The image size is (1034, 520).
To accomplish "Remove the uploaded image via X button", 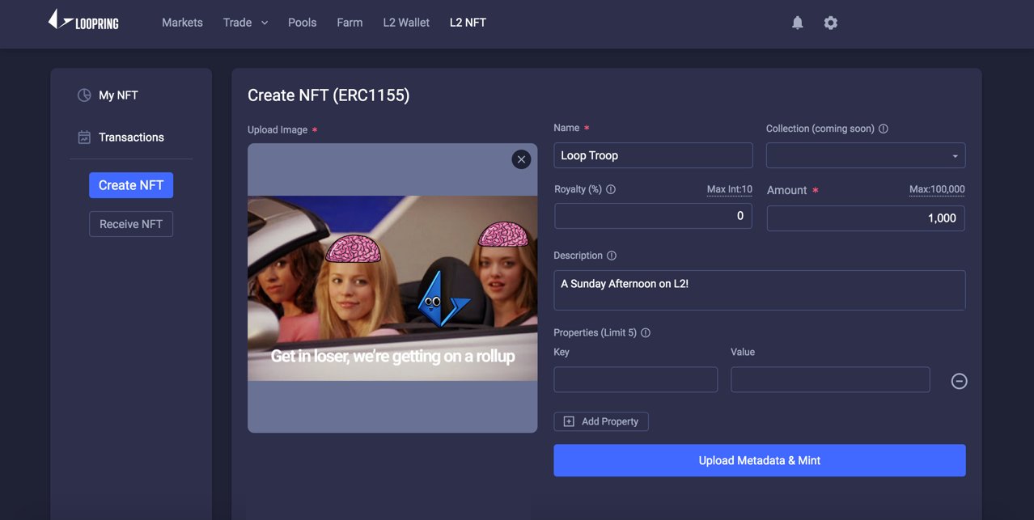I will (521, 159).
